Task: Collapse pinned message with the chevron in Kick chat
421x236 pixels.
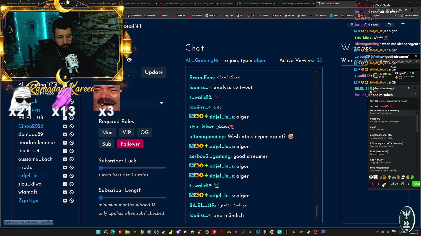Action: (x=415, y=93)
